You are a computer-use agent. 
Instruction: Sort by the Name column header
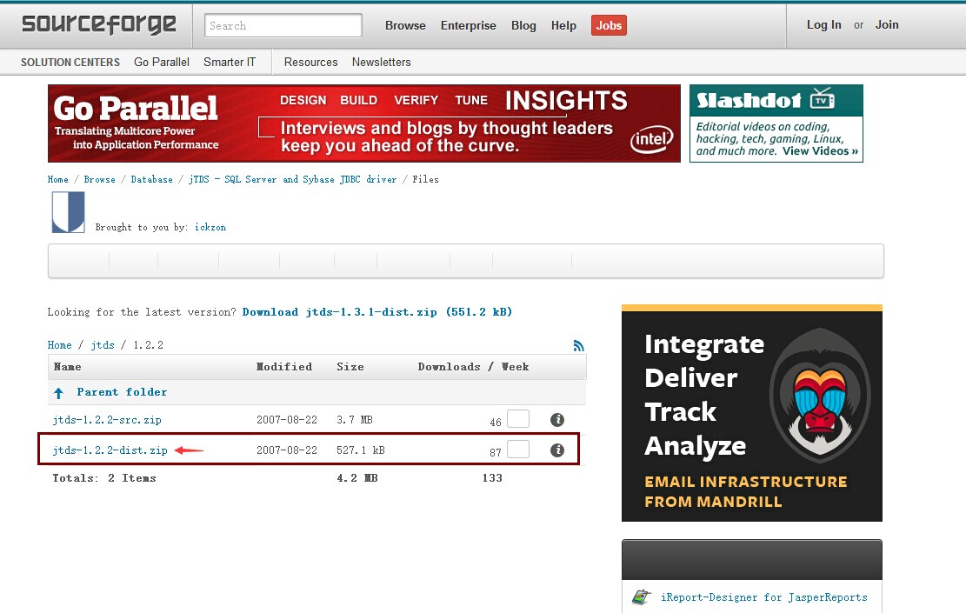point(67,367)
